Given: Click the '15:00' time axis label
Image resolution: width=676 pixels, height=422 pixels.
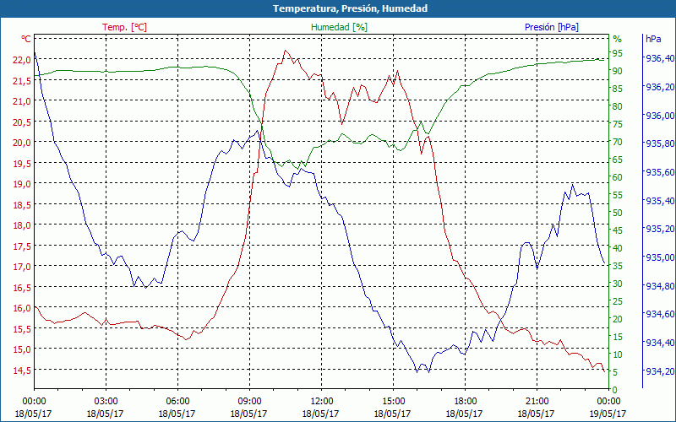Looking at the screenshot, I should [393, 402].
